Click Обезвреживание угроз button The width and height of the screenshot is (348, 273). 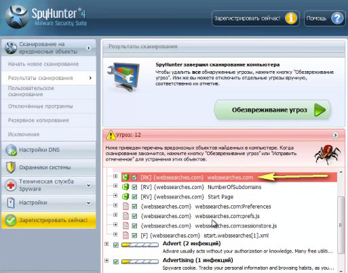point(272,110)
